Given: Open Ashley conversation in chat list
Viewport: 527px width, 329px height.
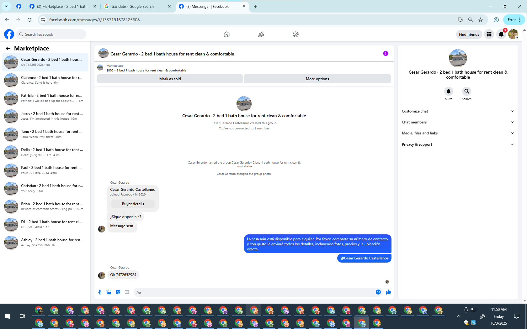Looking at the screenshot, I should click(x=45, y=243).
